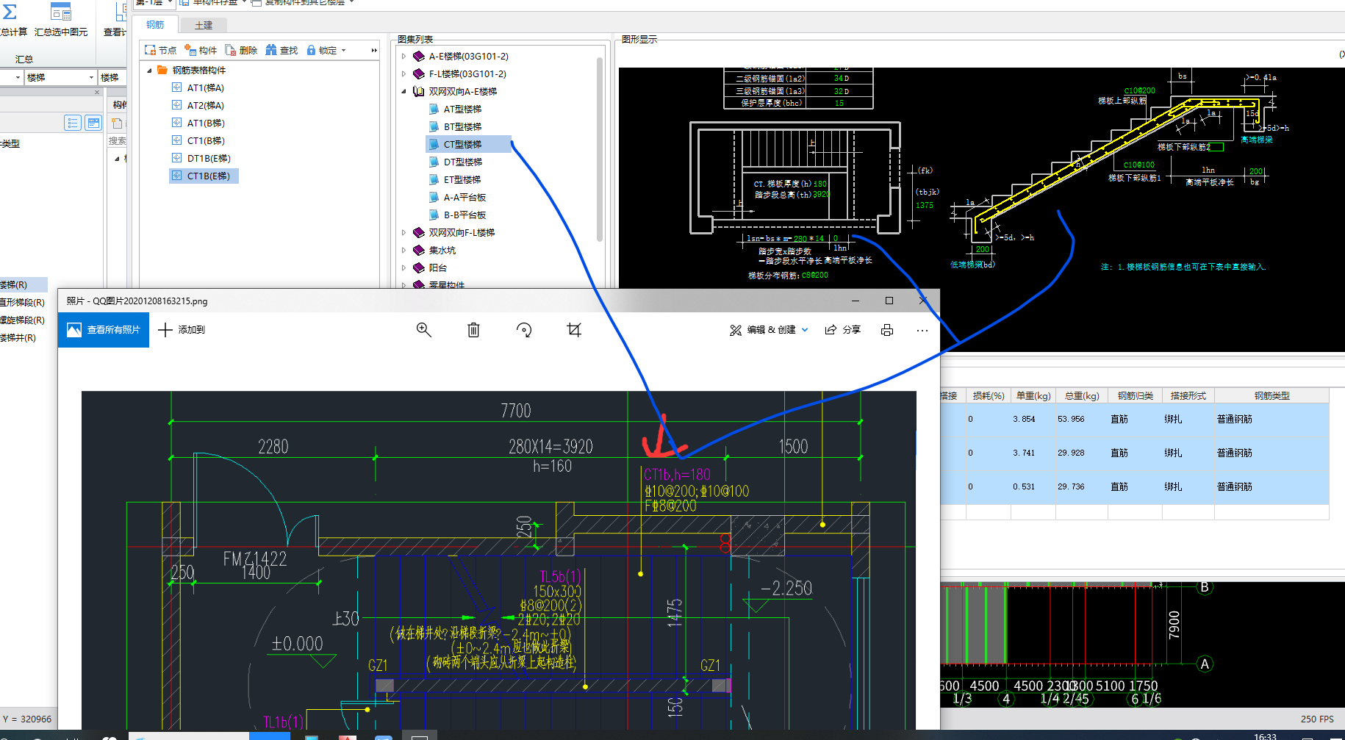Select A-A平台板 in atlas list
This screenshot has width=1345, height=740.
pos(465,197)
